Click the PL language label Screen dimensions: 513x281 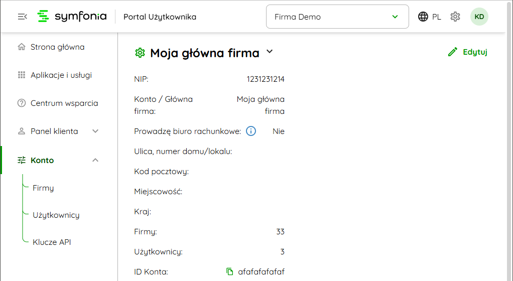pyautogui.click(x=437, y=17)
